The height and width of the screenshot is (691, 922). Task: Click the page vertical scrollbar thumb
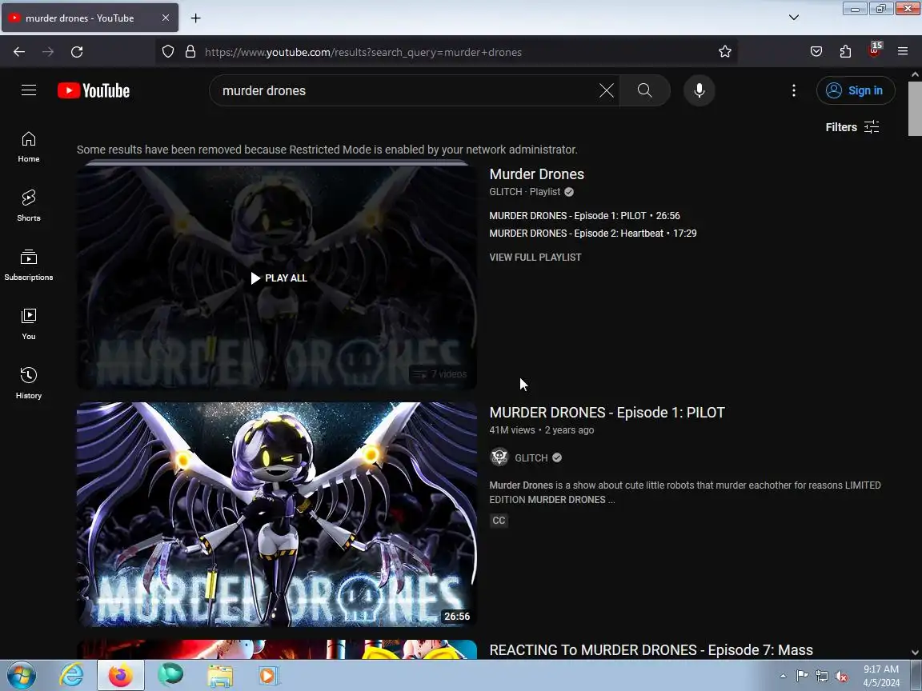coord(915,109)
